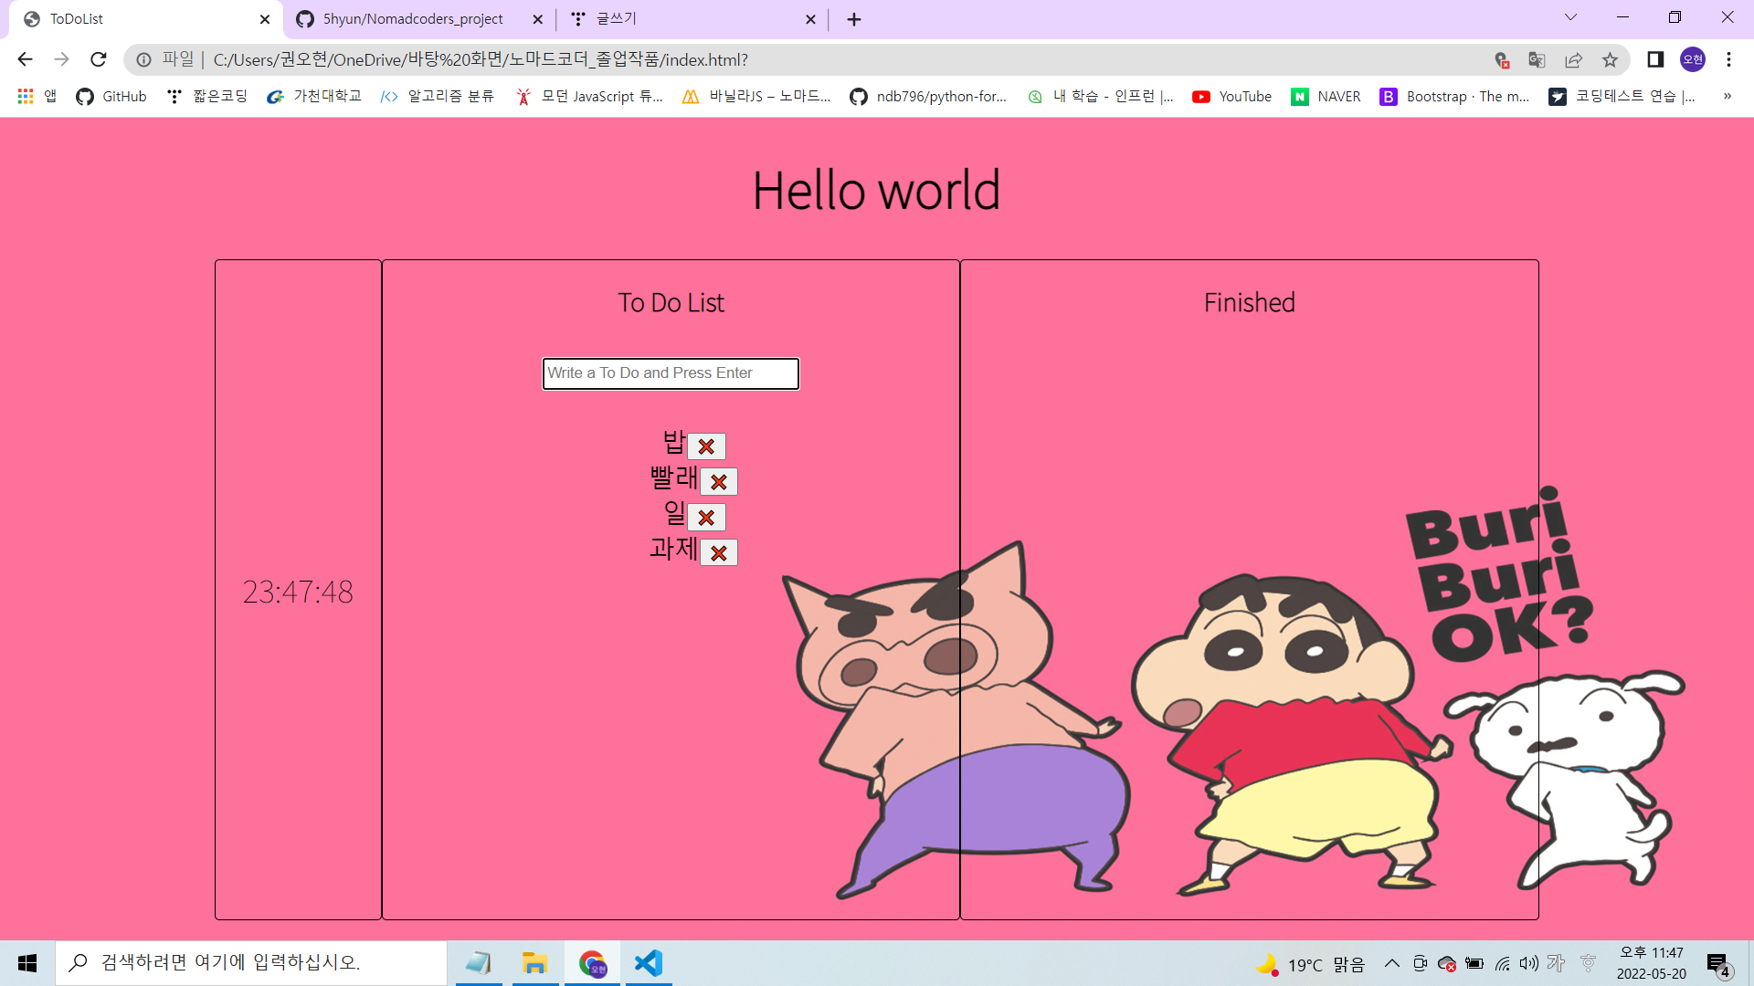Reload the current page
Screen dimensions: 1754x986
[x=99, y=59]
